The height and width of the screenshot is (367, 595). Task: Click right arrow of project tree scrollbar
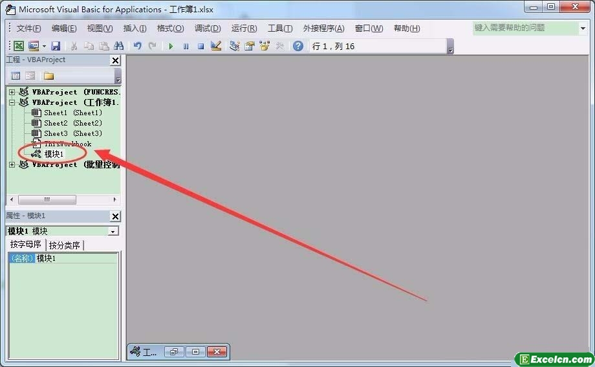(x=114, y=199)
